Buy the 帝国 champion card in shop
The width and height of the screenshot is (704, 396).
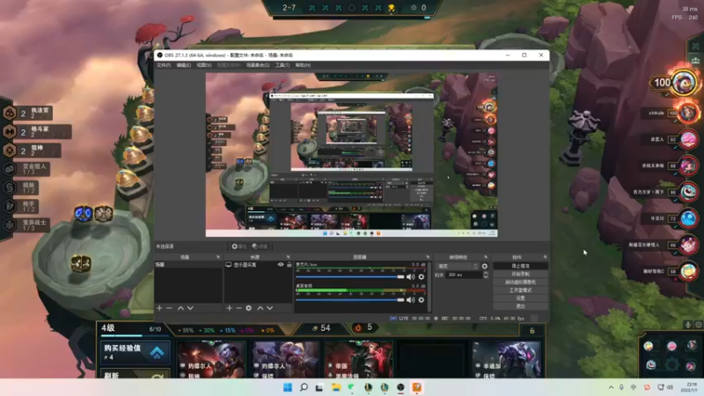point(358,359)
